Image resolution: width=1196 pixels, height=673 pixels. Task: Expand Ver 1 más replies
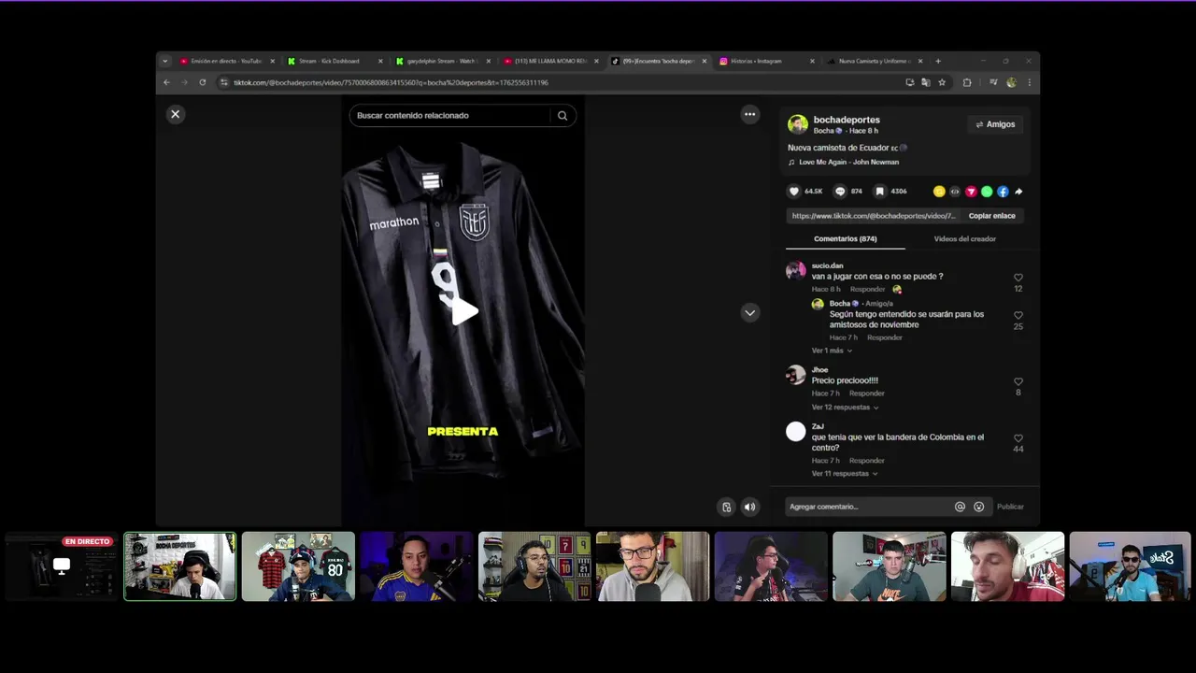832,351
